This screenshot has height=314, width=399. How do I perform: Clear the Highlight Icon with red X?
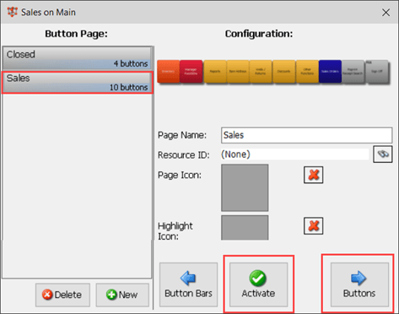tap(313, 225)
